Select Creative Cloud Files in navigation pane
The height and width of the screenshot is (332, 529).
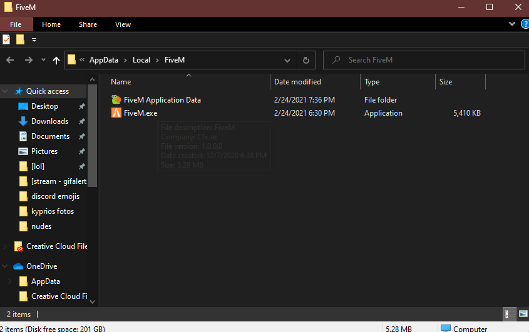[x=56, y=246]
